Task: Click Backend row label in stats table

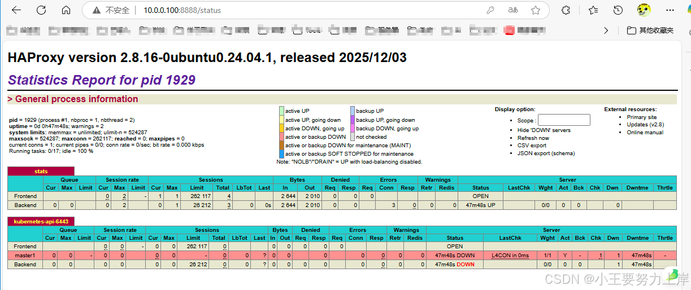Action: [25, 205]
